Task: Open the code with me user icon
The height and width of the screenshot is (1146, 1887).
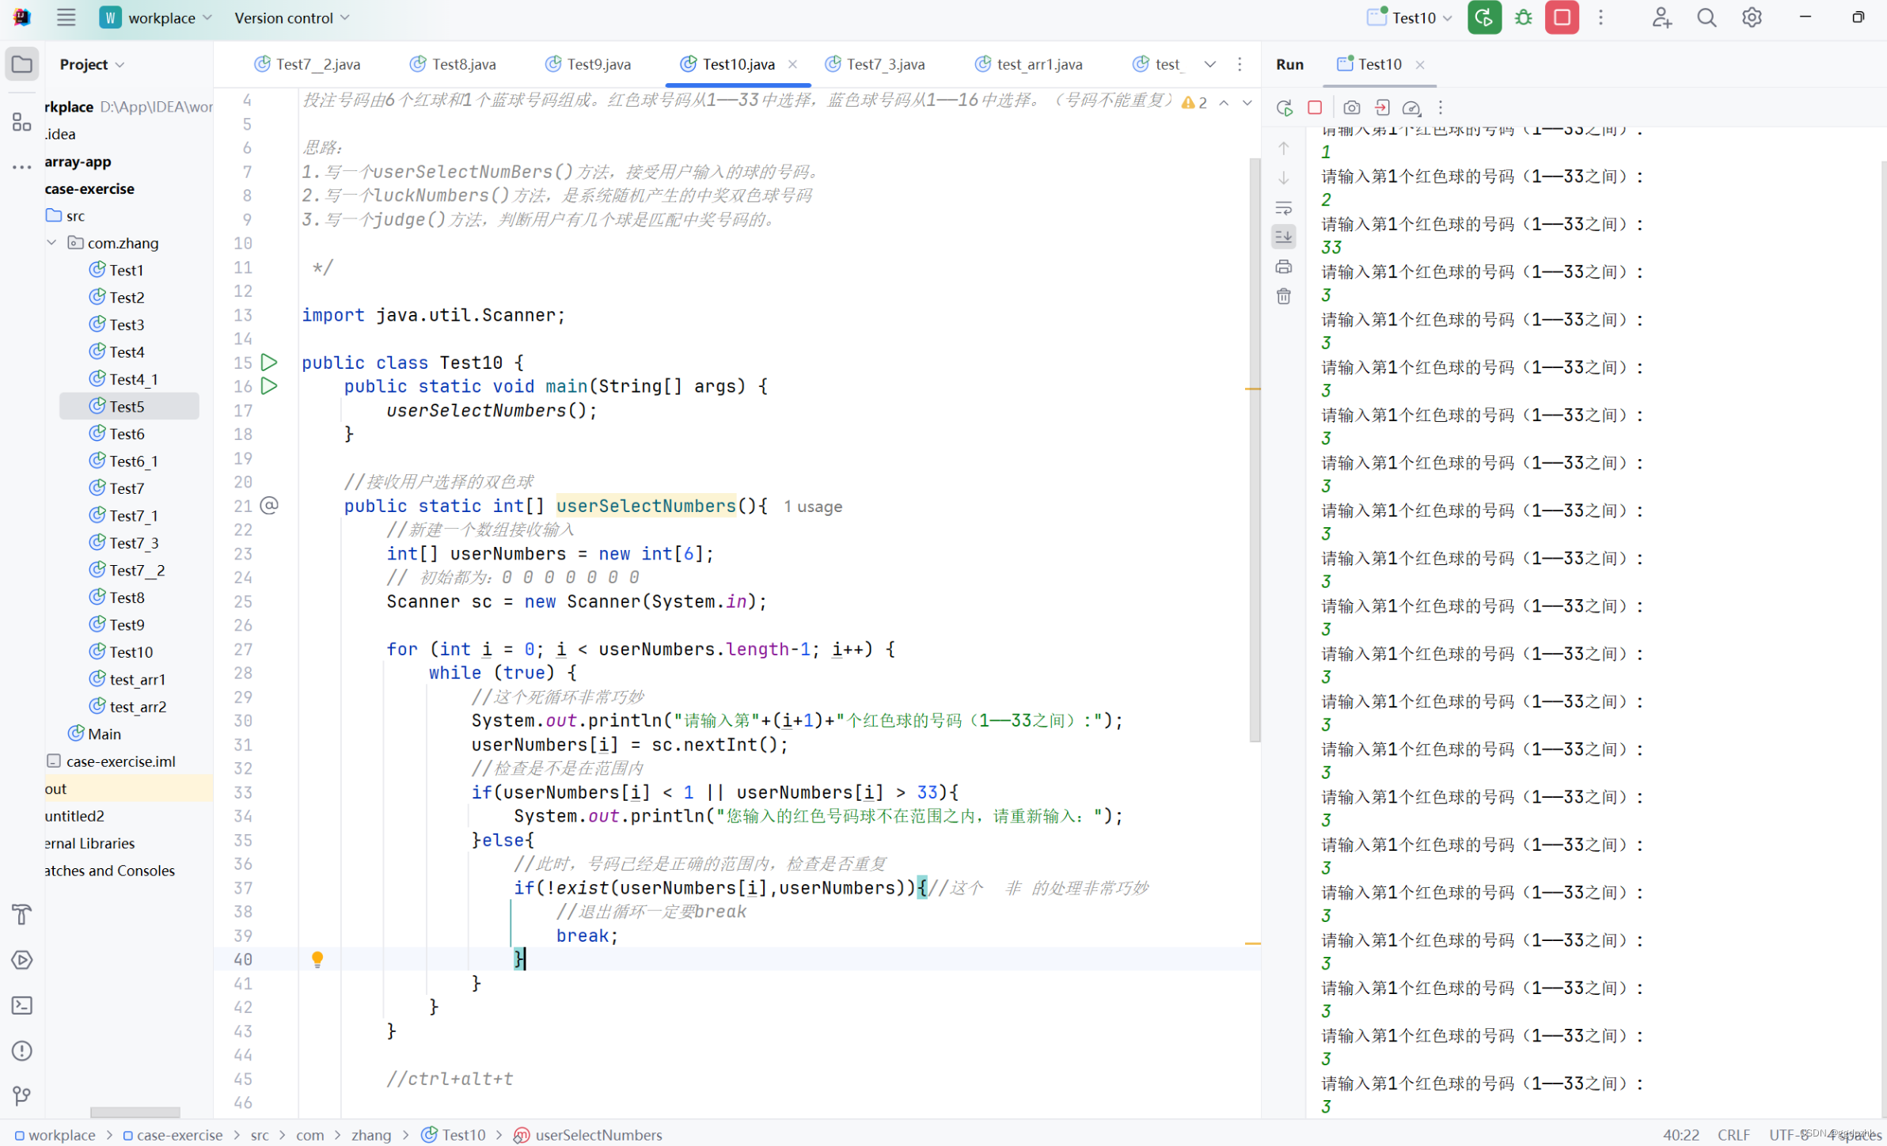Action: click(1661, 17)
